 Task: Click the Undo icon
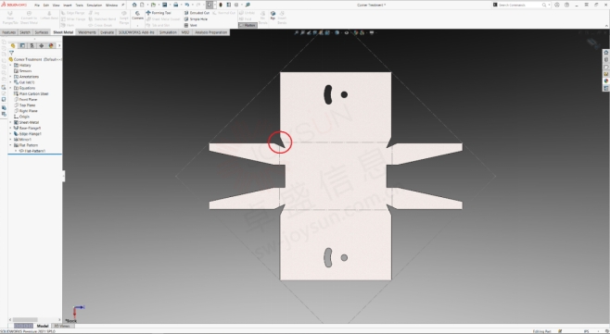coord(187,5)
